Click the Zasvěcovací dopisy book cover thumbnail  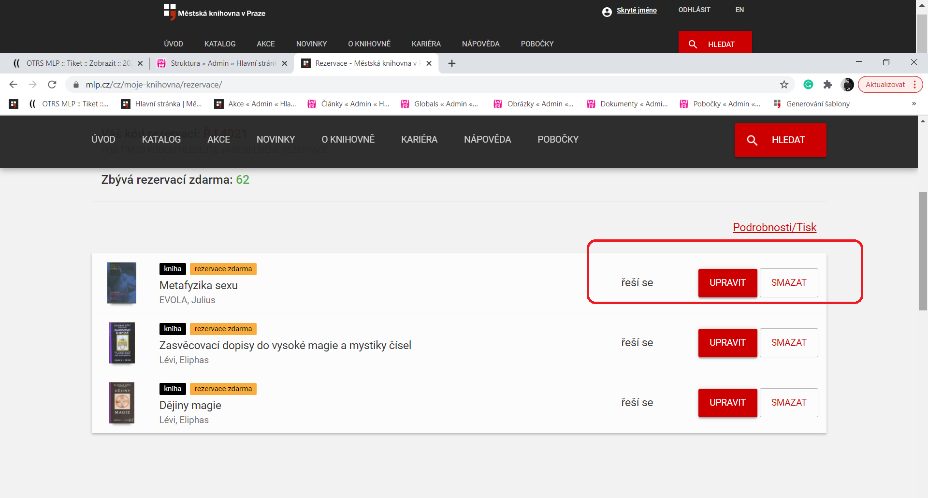(x=122, y=343)
